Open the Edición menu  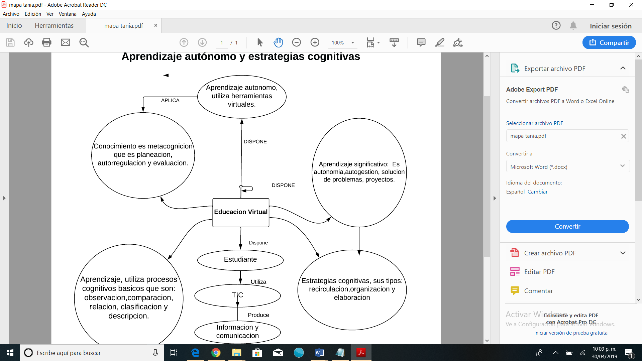[x=33, y=14]
